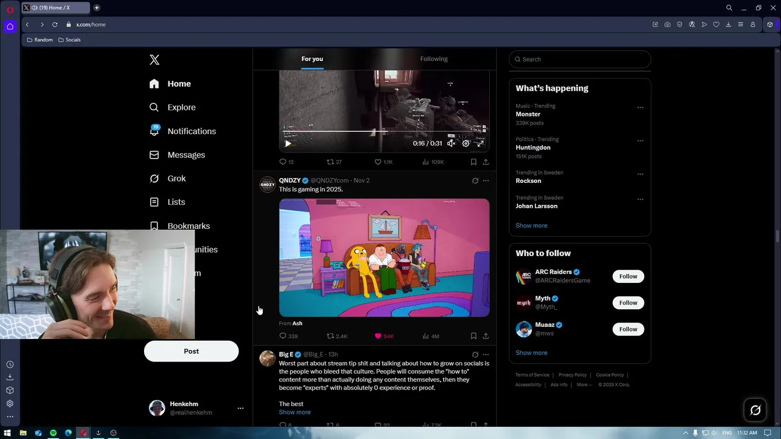Image resolution: width=781 pixels, height=439 pixels.
Task: Seek on the video progress bar
Action: (x=384, y=131)
